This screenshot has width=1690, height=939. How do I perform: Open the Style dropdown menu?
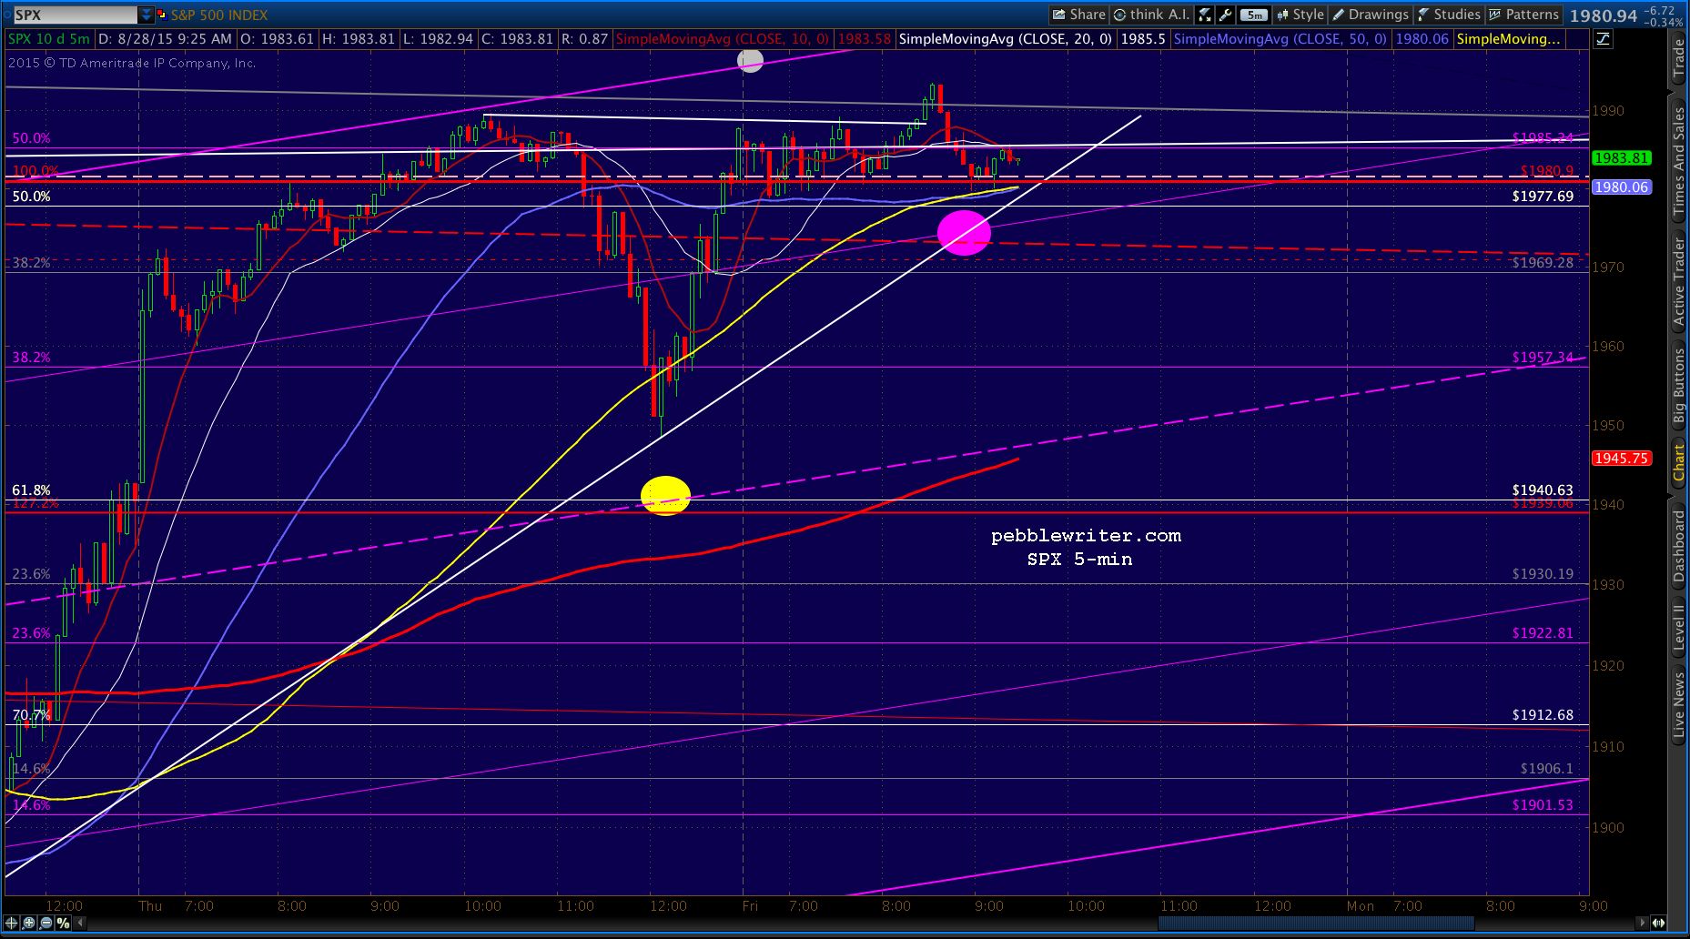1300,15
